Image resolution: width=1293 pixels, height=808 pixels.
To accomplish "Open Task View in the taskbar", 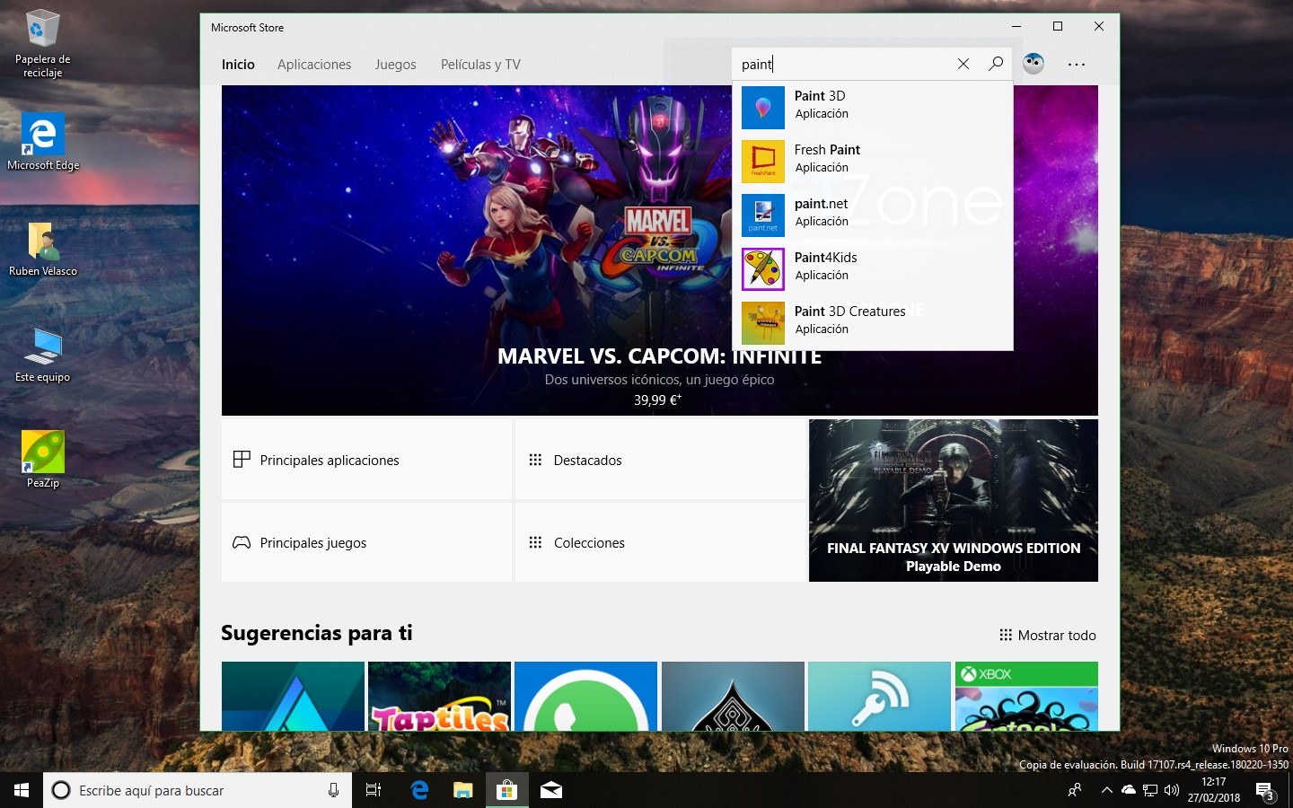I will point(374,790).
